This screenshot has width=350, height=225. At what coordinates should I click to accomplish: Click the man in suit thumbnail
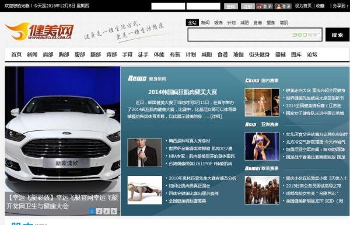pyautogui.click(x=145, y=153)
